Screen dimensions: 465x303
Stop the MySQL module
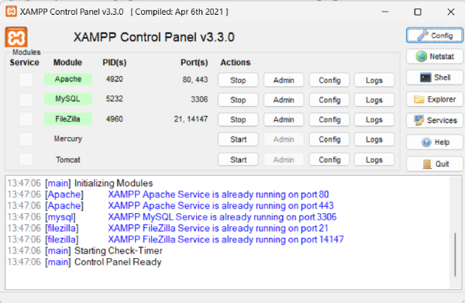pyautogui.click(x=238, y=100)
